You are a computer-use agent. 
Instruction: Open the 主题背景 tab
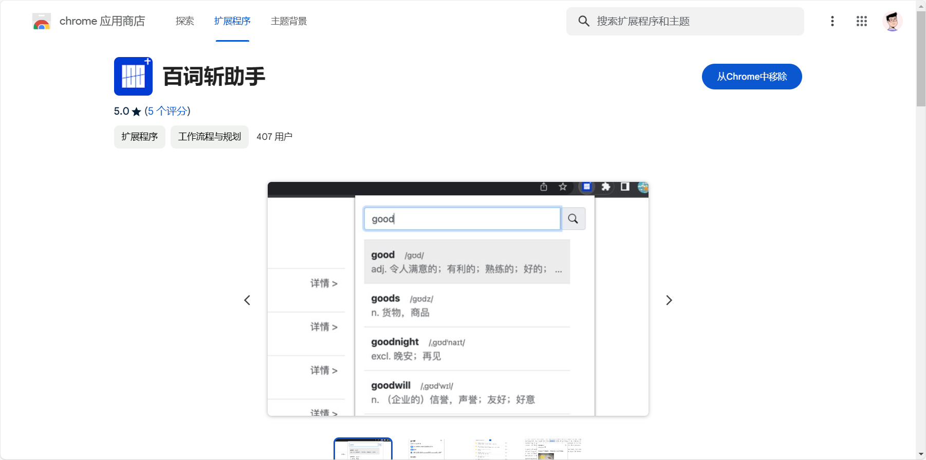[289, 21]
